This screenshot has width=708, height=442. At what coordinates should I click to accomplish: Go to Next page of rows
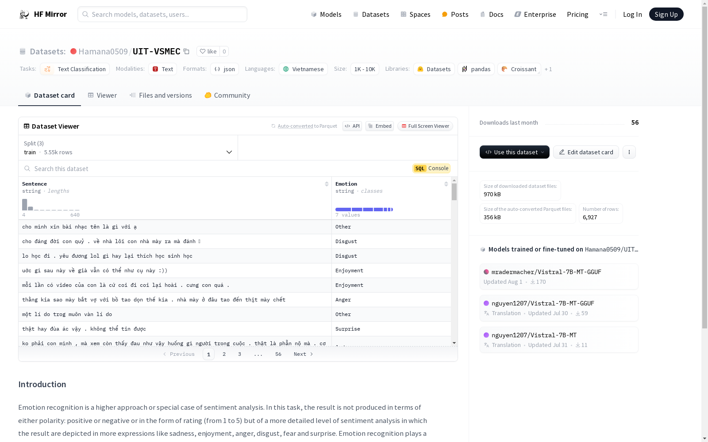[x=304, y=354]
